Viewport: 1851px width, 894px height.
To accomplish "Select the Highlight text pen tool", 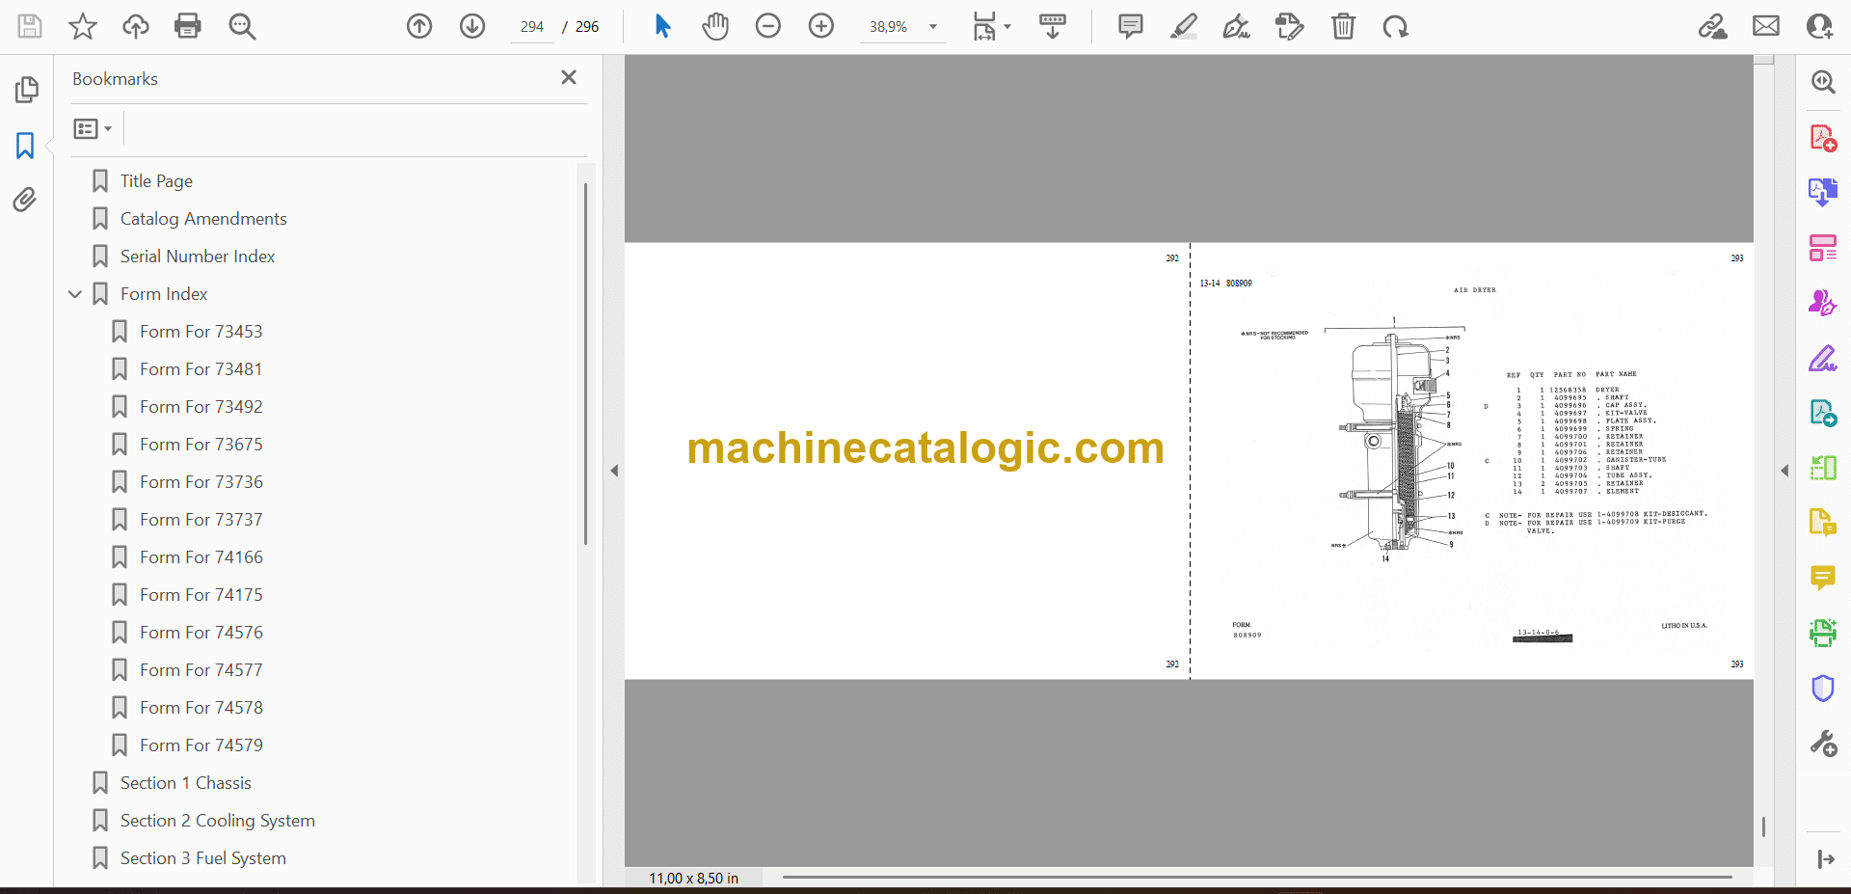I will pyautogui.click(x=1183, y=26).
